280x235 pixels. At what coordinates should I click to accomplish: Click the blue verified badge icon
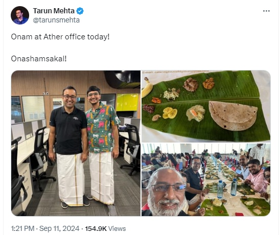(x=80, y=11)
